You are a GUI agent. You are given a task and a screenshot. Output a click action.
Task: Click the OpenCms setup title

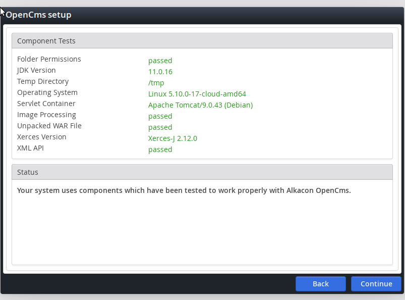[x=39, y=15]
